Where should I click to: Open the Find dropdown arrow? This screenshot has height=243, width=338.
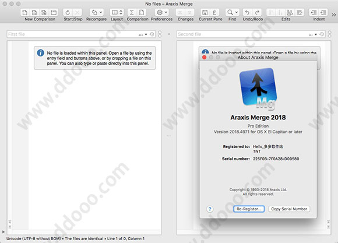tap(237, 12)
